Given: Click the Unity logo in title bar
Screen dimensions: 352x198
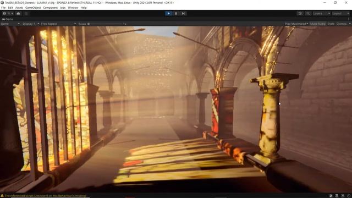Looking at the screenshot, I should pyautogui.click(x=2, y=2).
